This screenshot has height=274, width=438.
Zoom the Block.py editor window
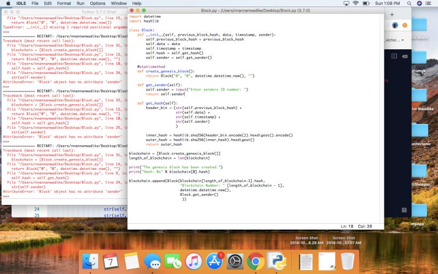[144, 10]
